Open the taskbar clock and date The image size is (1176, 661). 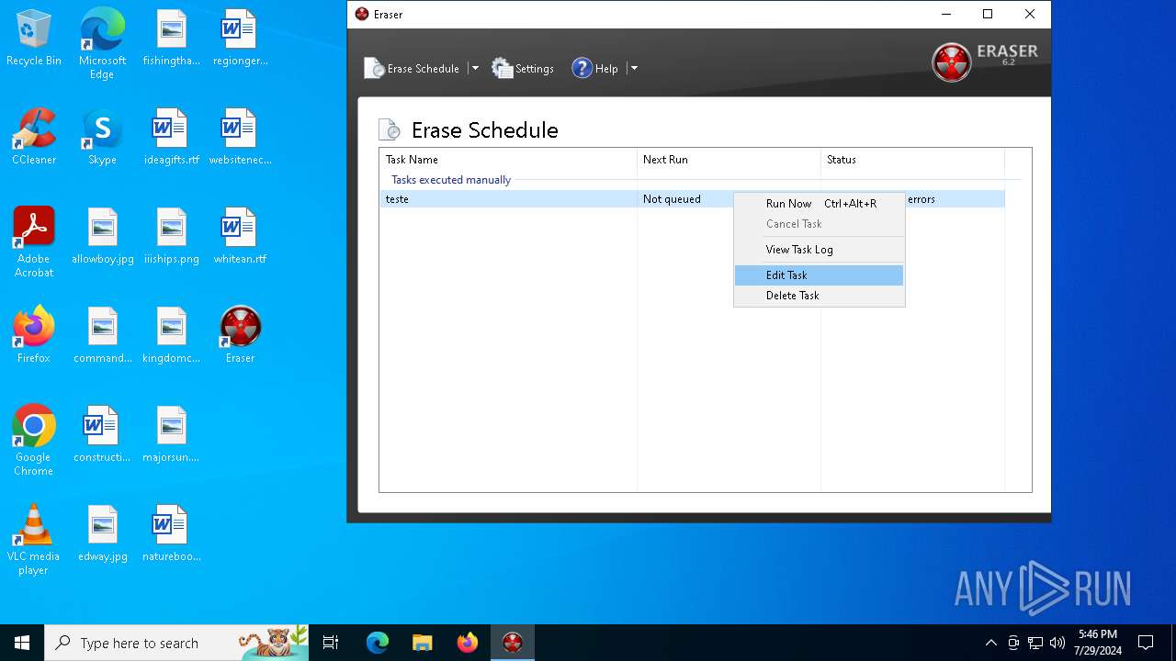[1098, 643]
